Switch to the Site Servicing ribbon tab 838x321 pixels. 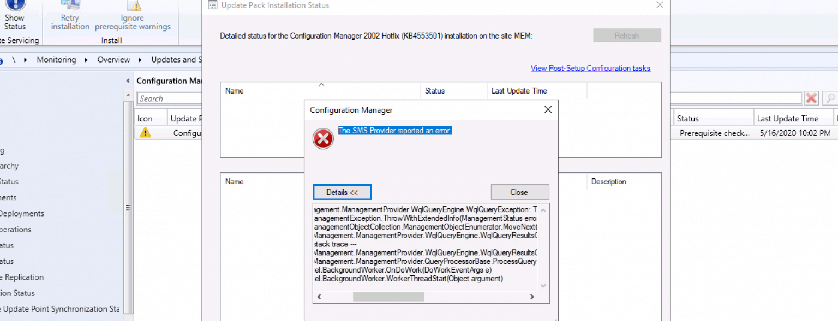tap(21, 40)
